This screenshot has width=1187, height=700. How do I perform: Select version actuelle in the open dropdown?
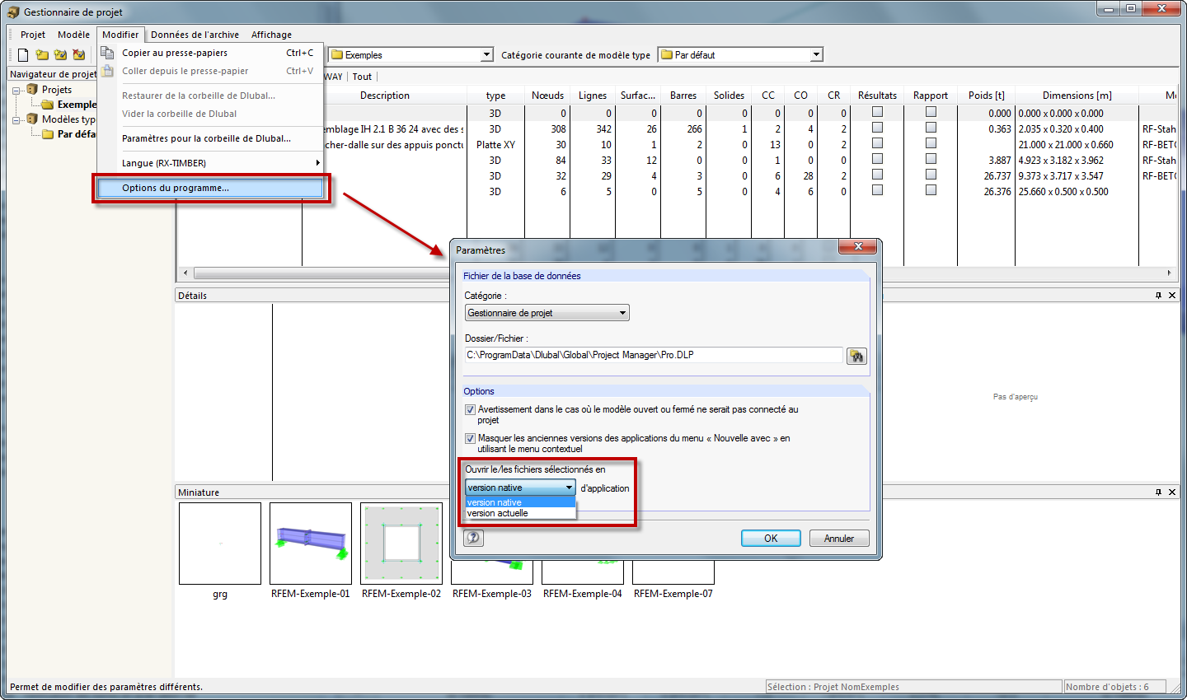point(503,512)
